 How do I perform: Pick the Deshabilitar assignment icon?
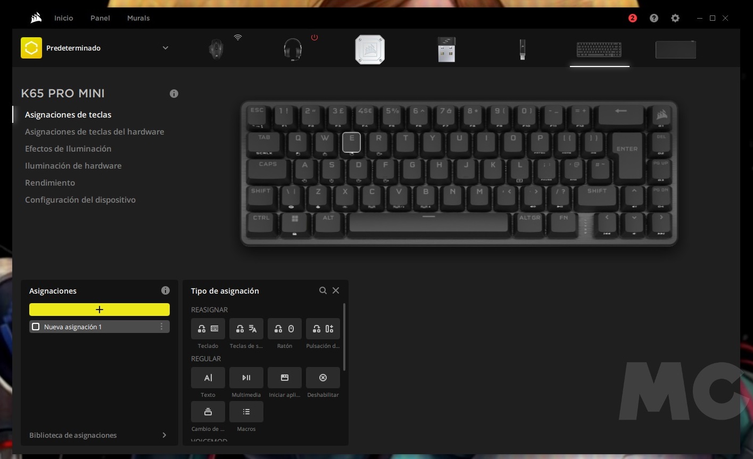[323, 378]
